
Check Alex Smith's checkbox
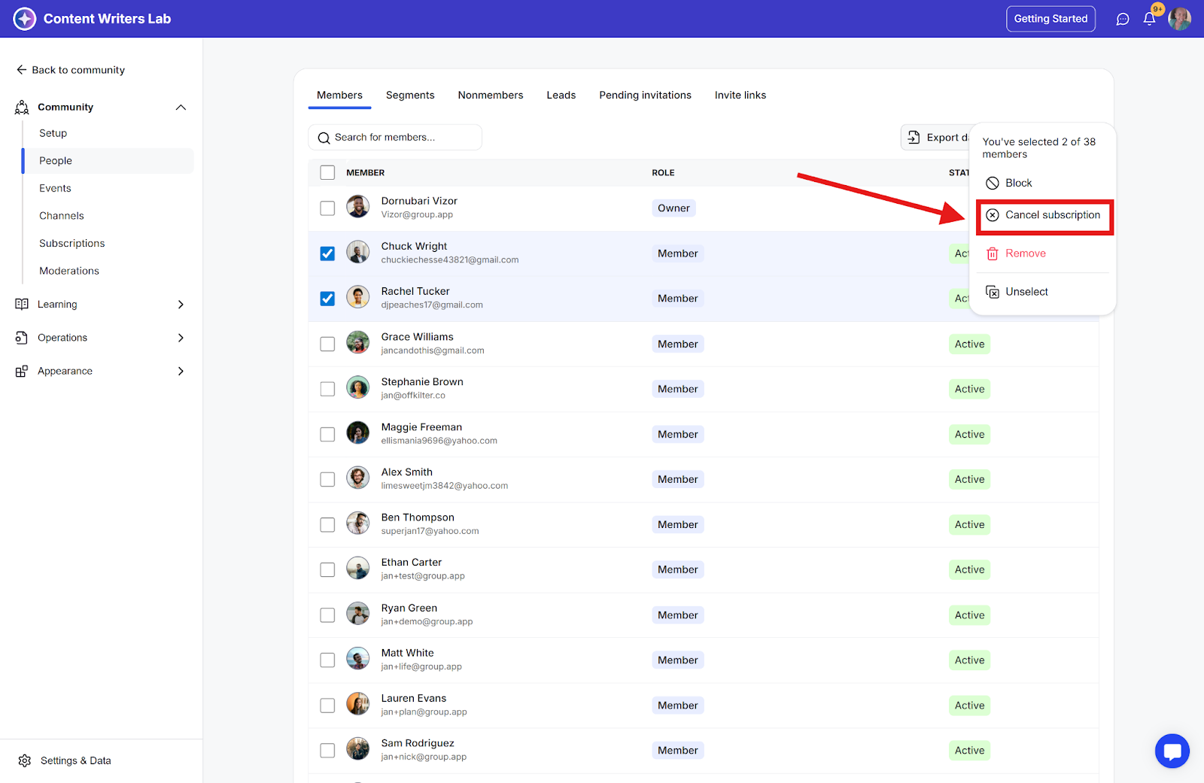click(327, 479)
